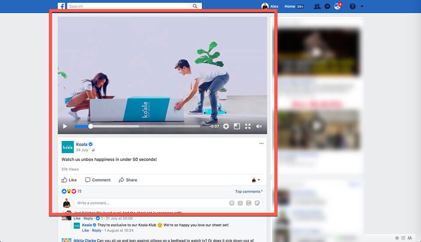Screen dimensions: 421x242
Task: View the 72 reactions list
Action: coord(79,191)
